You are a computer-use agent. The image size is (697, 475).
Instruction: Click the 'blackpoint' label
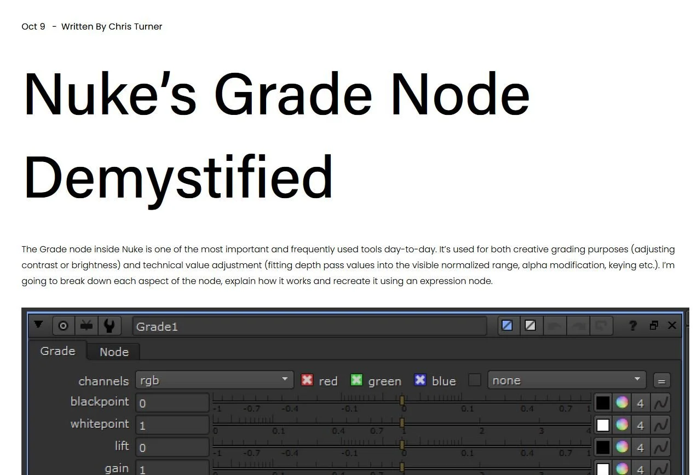click(100, 402)
